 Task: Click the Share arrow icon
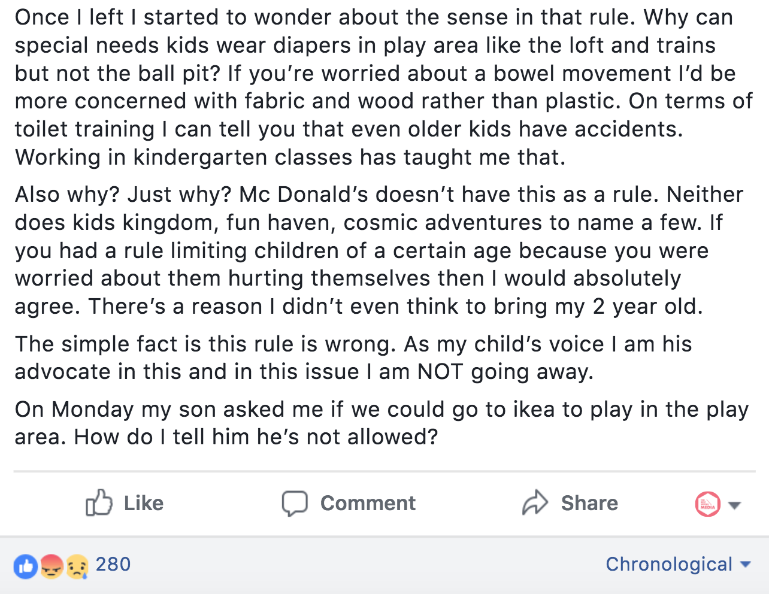click(x=535, y=503)
